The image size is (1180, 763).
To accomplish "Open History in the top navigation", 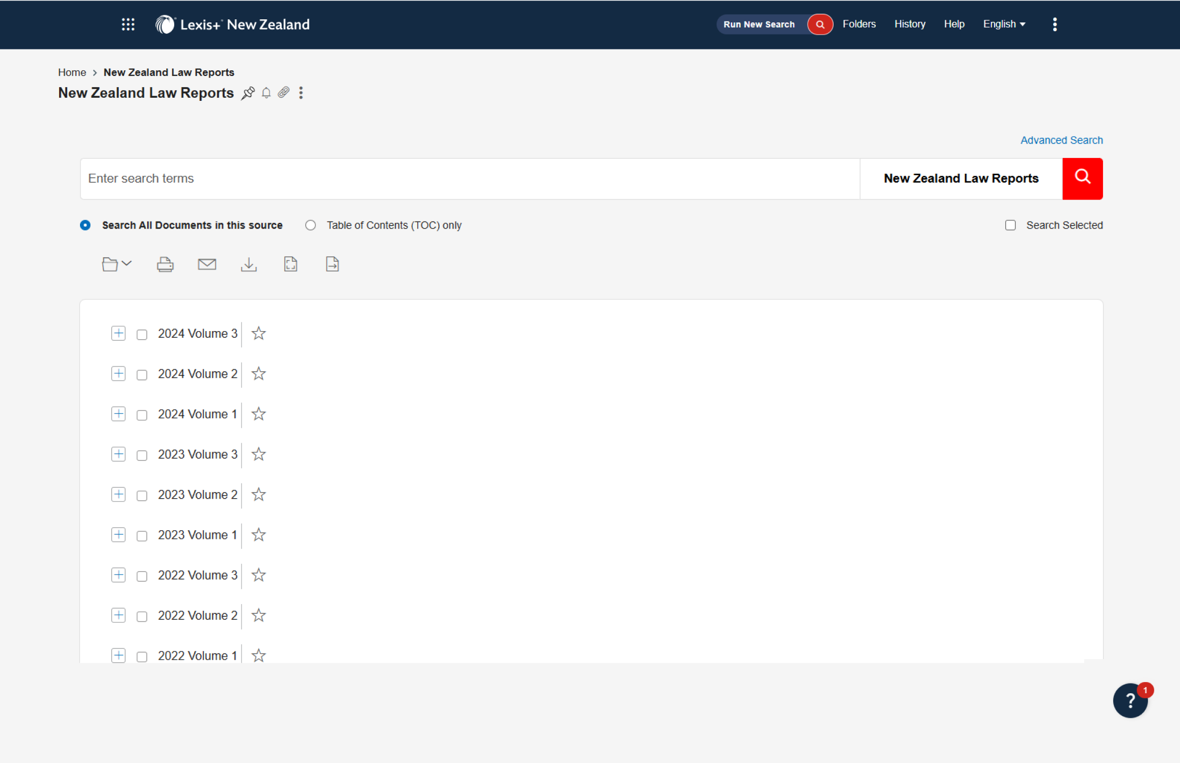I will tap(909, 24).
